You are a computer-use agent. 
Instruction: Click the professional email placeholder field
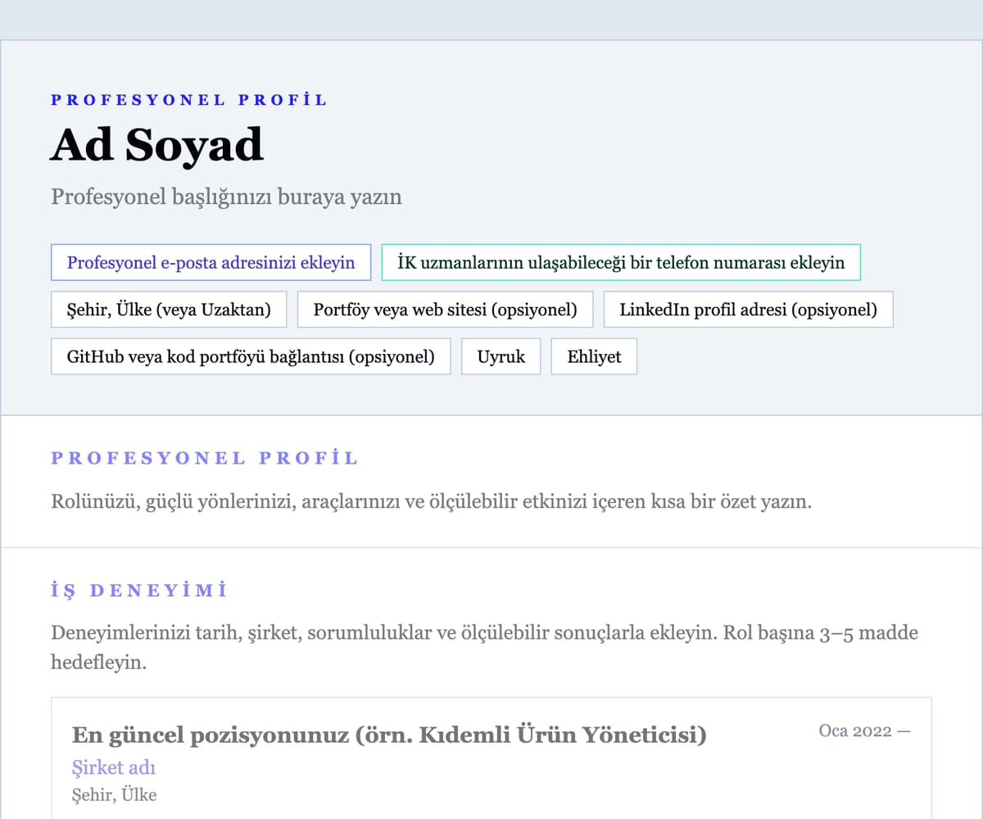(211, 263)
